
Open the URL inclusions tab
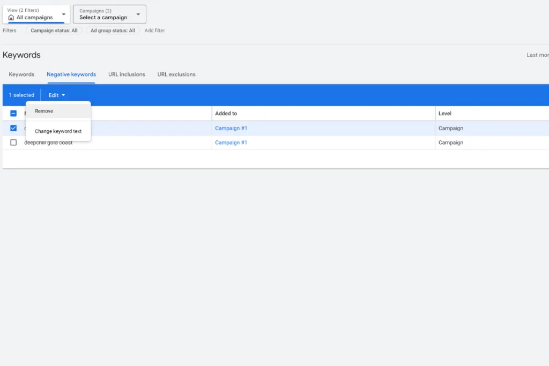[x=127, y=74]
